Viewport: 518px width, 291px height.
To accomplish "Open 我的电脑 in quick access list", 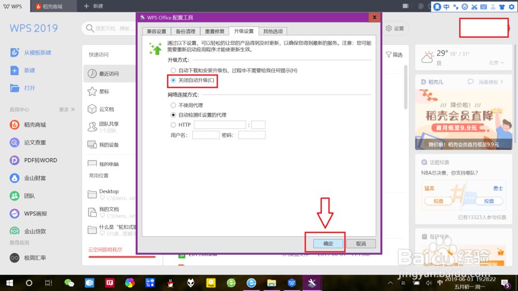I will tap(109, 164).
